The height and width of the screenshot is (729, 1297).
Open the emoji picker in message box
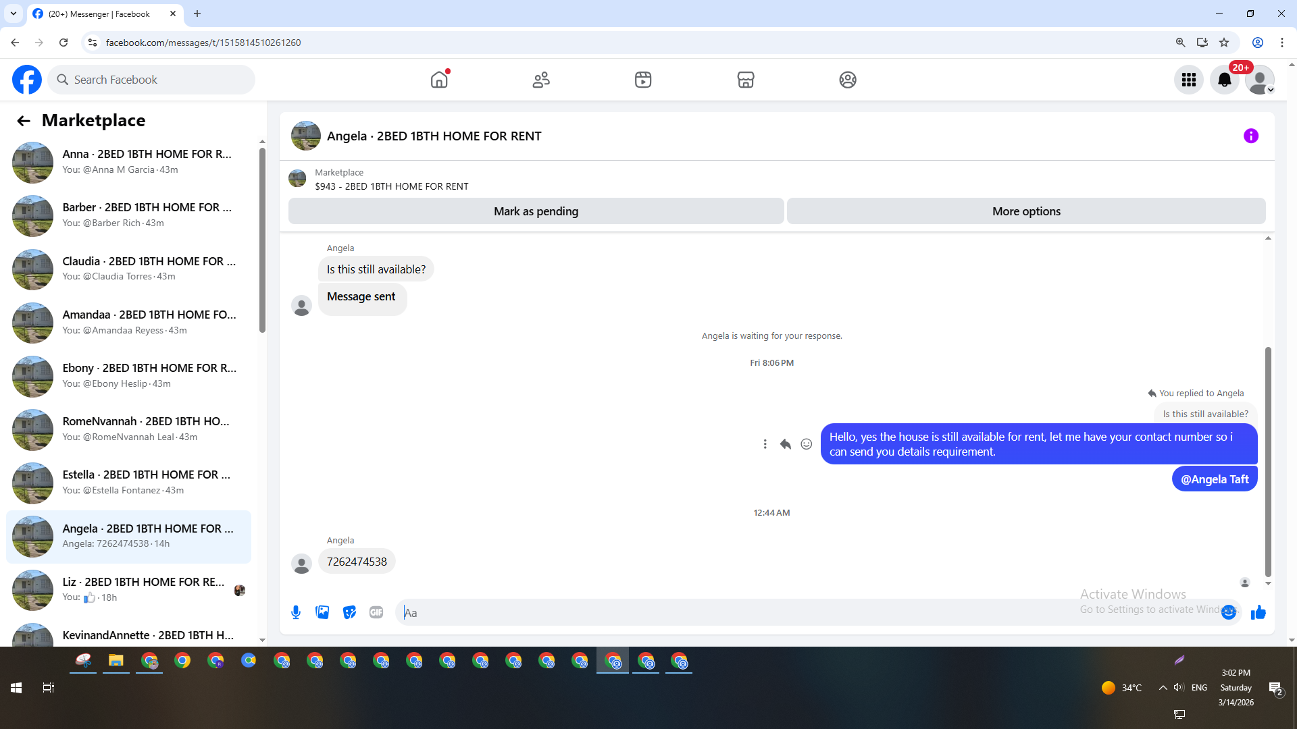point(1229,612)
